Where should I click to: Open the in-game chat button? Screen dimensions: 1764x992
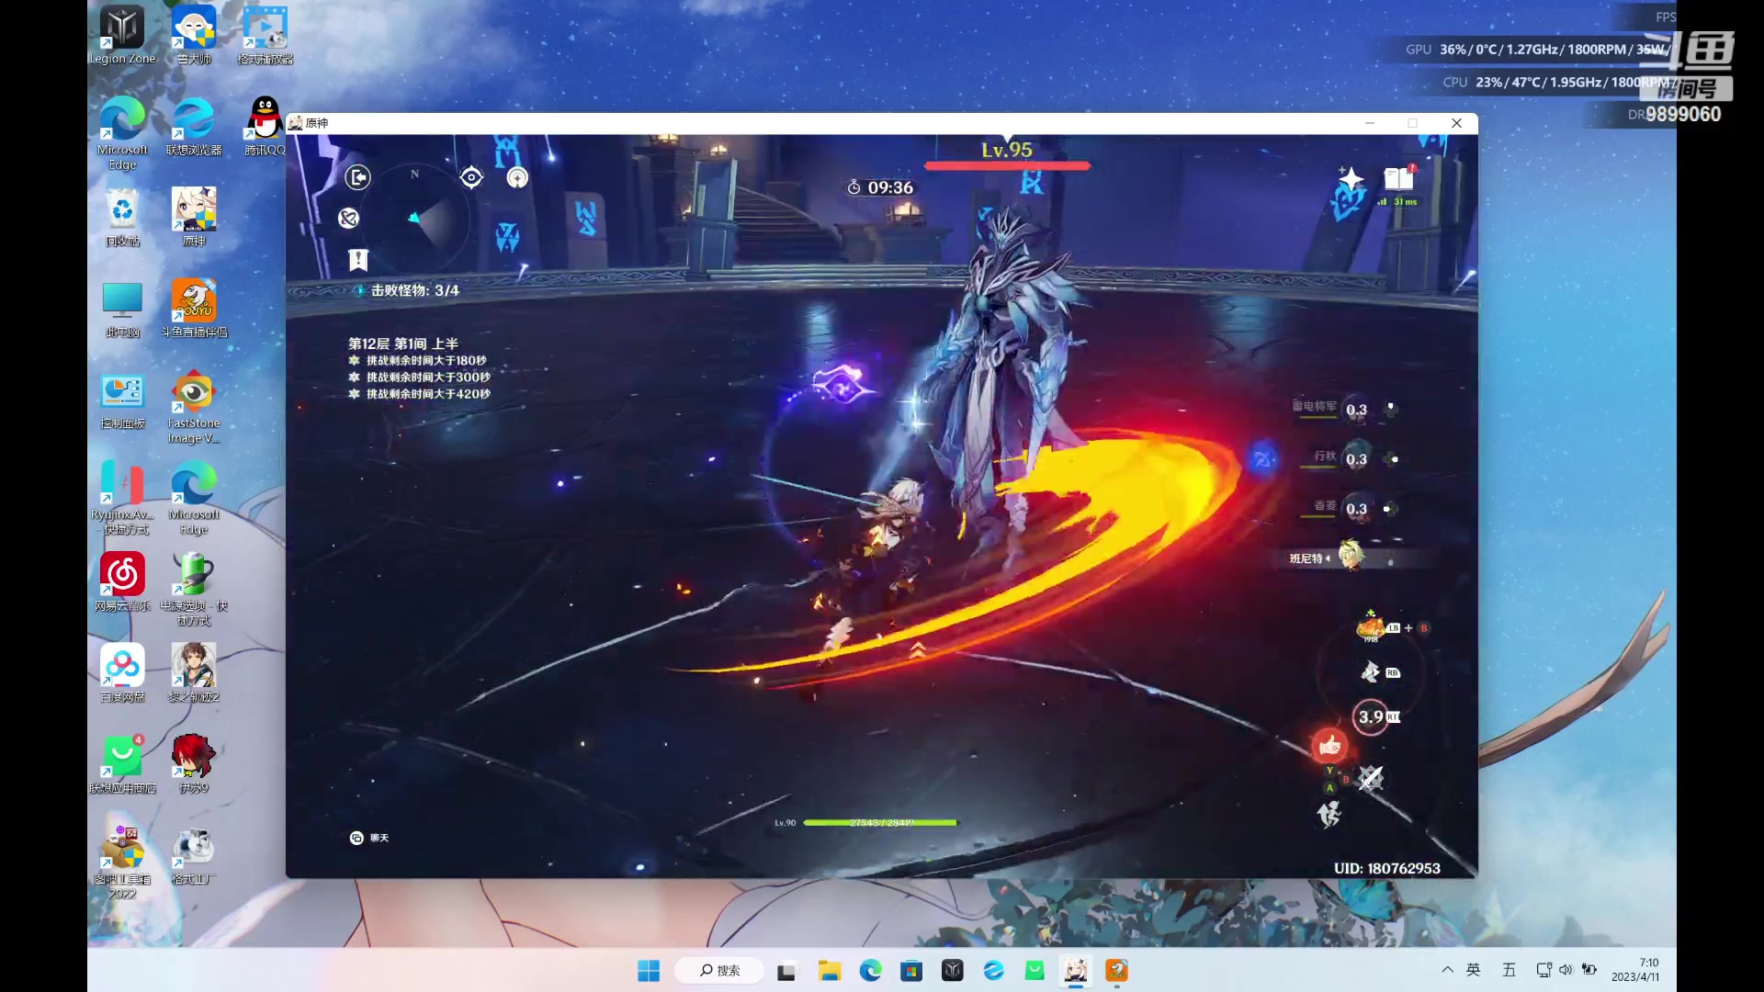pos(368,838)
